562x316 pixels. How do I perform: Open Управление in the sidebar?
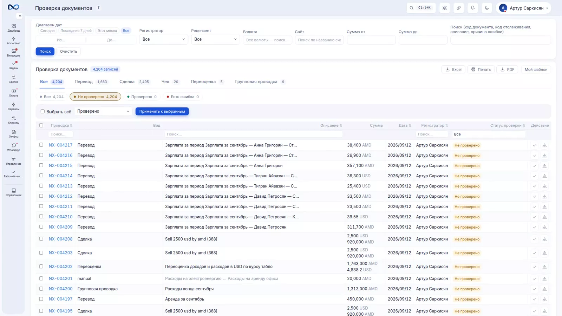point(13,161)
